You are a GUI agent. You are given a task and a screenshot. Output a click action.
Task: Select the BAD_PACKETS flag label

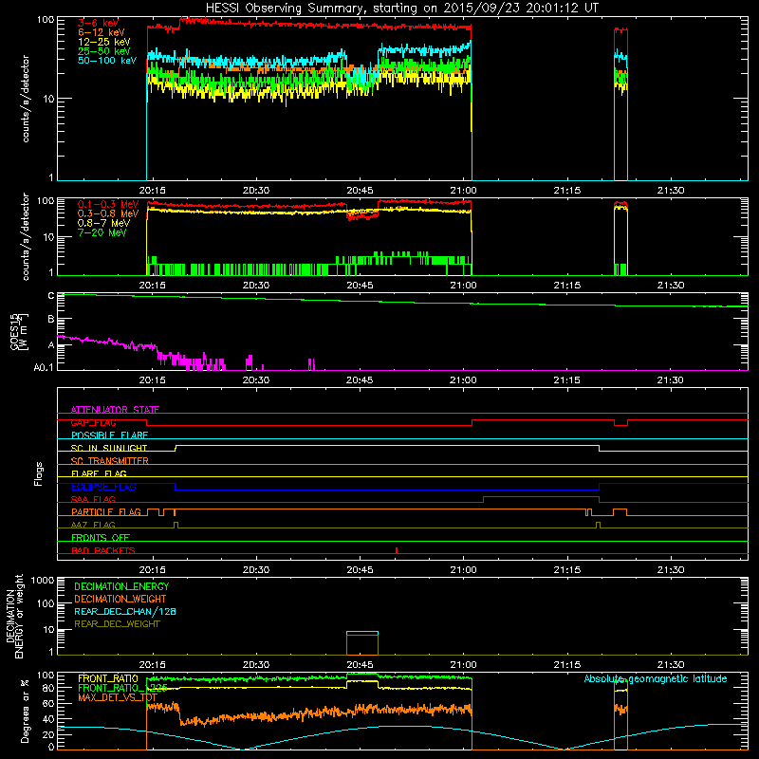(103, 550)
